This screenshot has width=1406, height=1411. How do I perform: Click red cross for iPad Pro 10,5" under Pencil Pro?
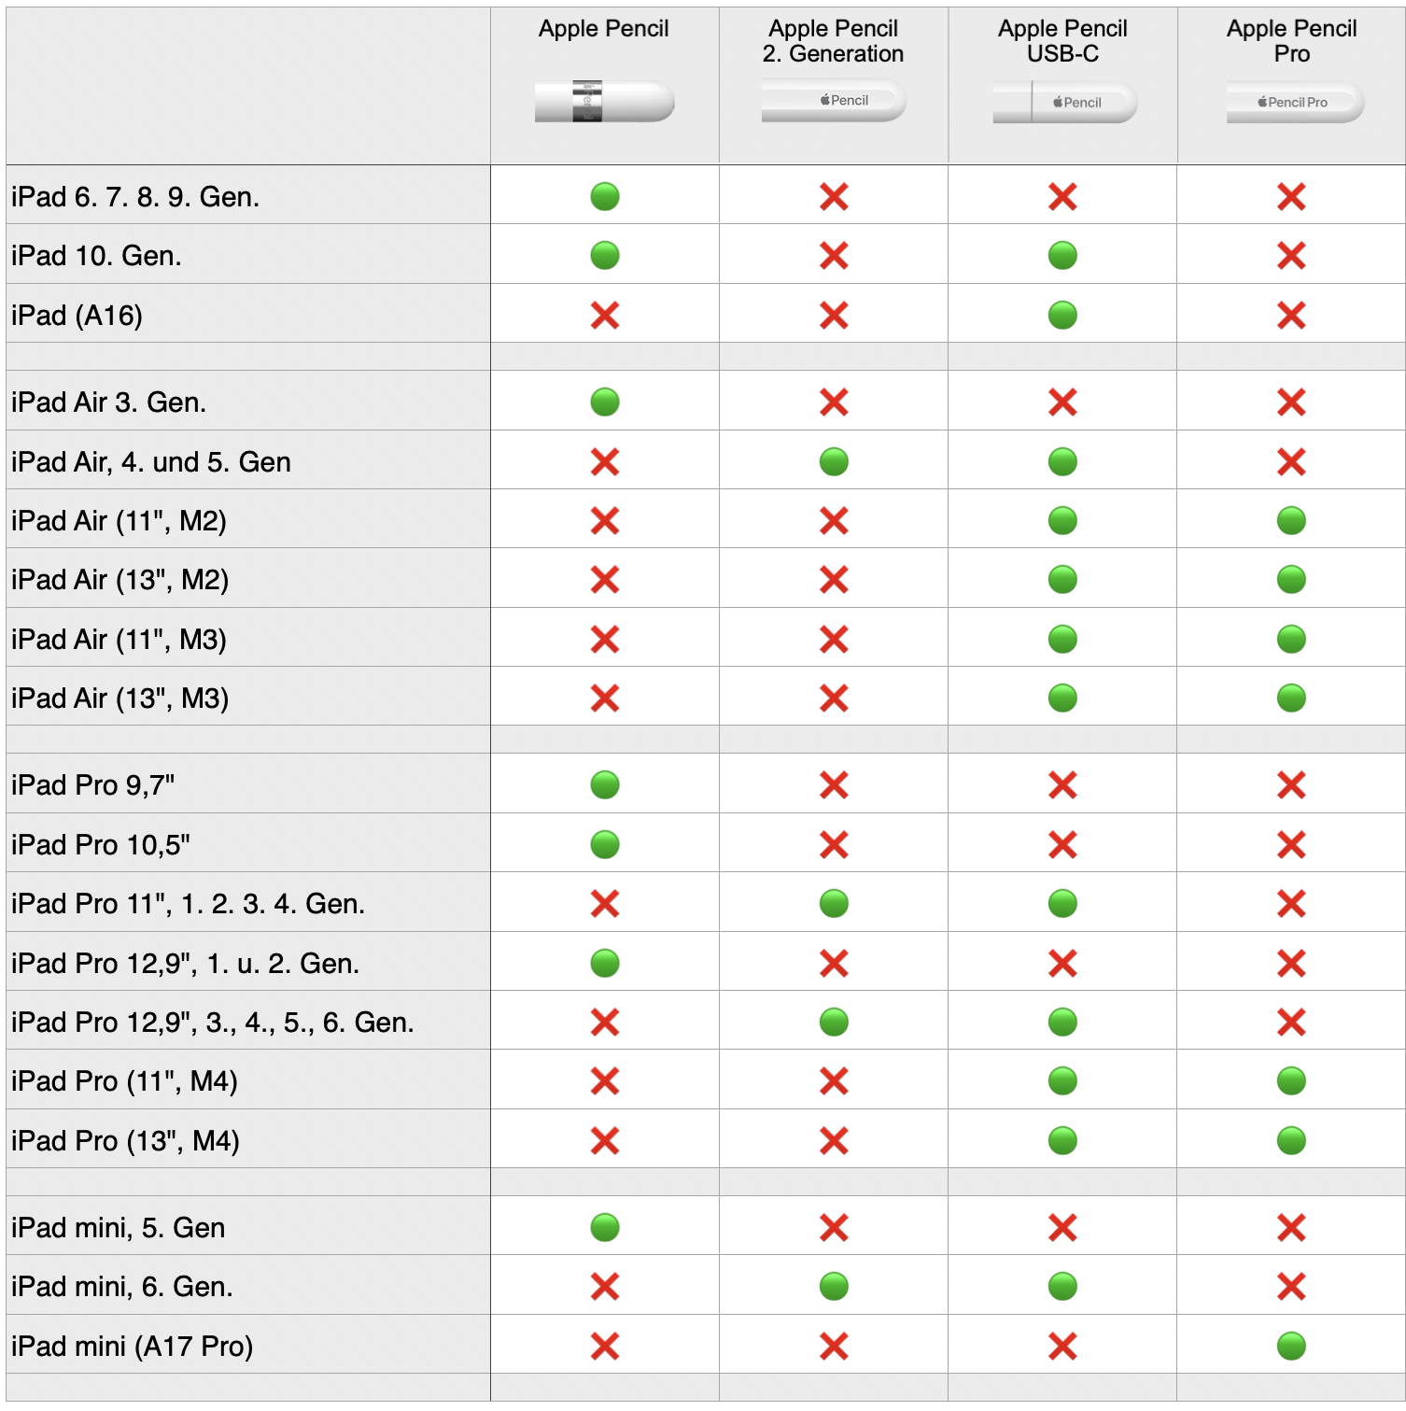1291,844
